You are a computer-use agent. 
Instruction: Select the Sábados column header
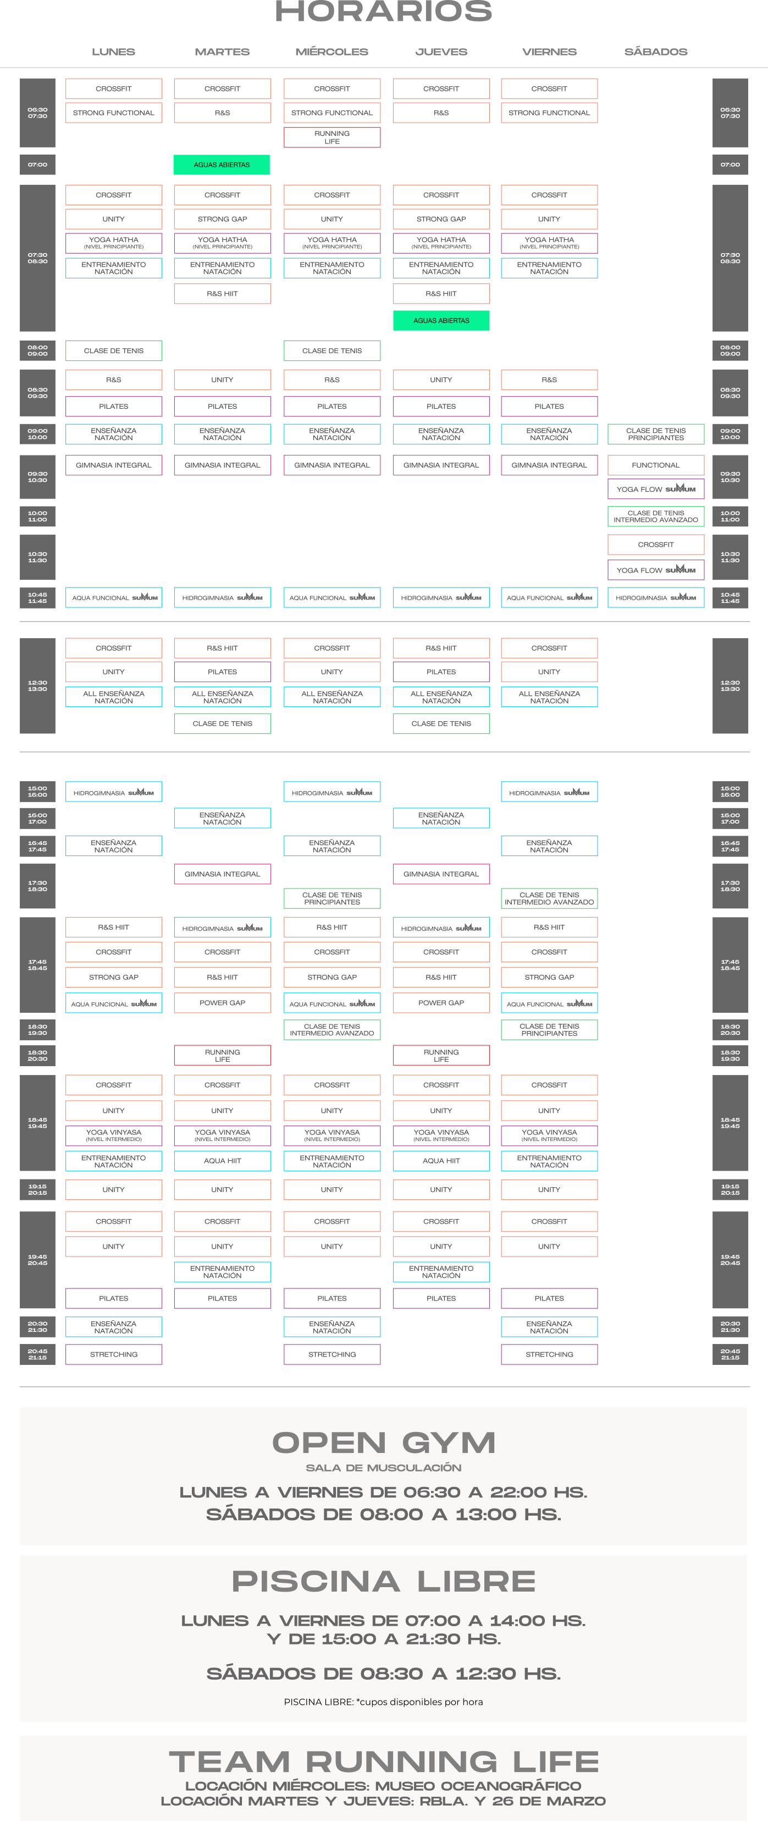(655, 52)
